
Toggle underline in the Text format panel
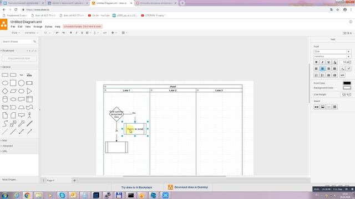pyautogui.click(x=328, y=62)
